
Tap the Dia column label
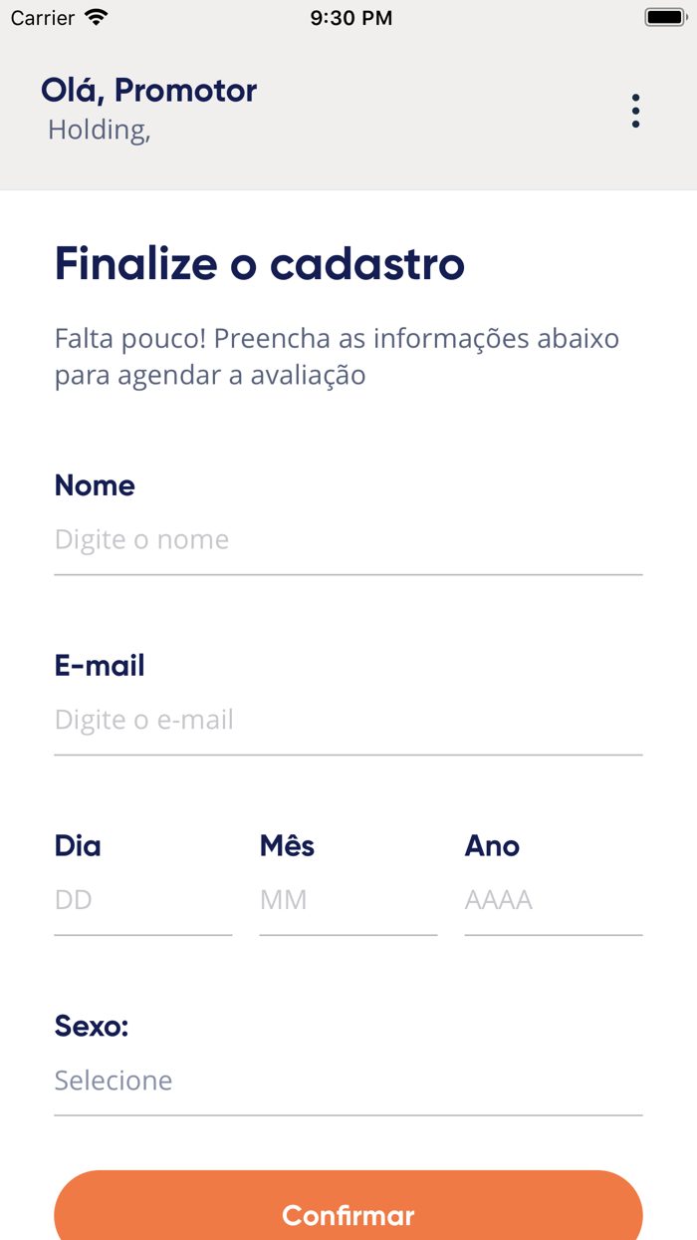(x=77, y=845)
